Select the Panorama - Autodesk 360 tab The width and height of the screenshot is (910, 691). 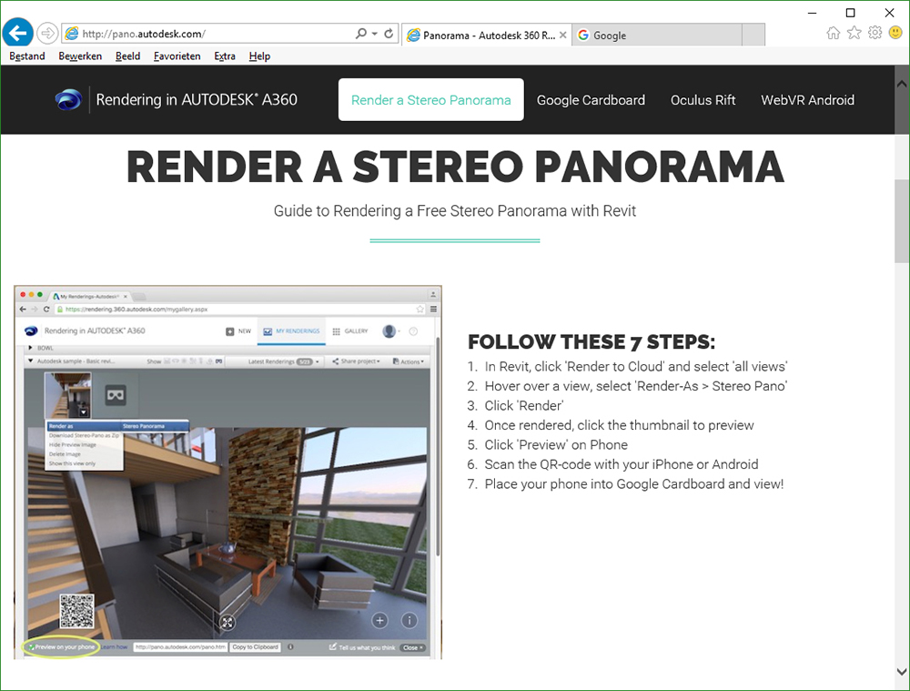[486, 36]
